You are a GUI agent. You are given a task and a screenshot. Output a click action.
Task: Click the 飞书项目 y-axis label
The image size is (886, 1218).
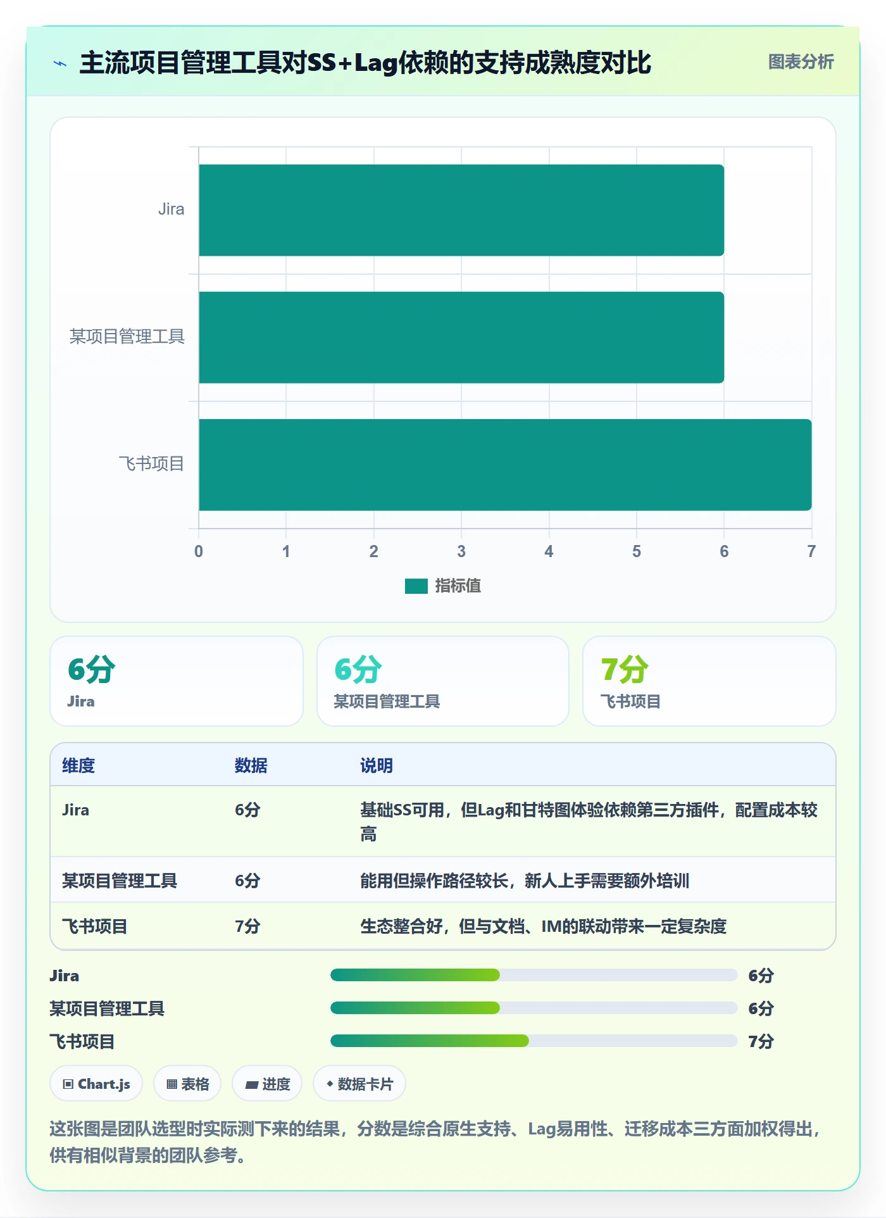pos(152,464)
